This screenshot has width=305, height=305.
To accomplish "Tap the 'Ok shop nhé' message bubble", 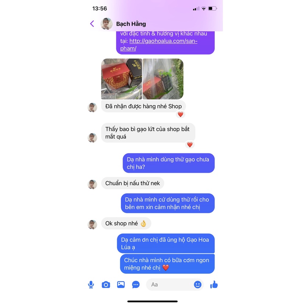I will click(126, 223).
